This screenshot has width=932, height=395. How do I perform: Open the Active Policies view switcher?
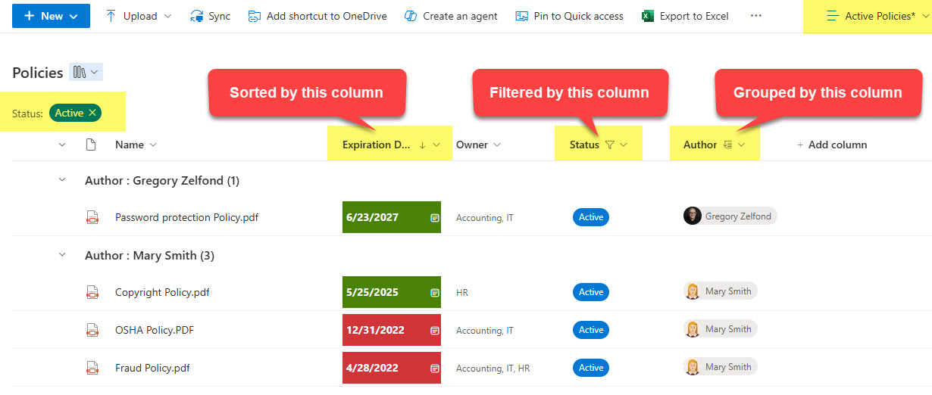click(x=877, y=16)
